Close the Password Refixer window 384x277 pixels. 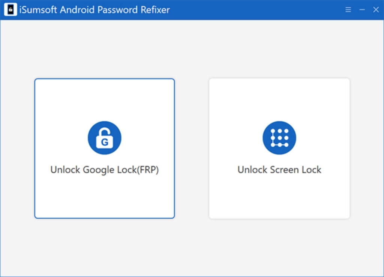click(x=376, y=10)
